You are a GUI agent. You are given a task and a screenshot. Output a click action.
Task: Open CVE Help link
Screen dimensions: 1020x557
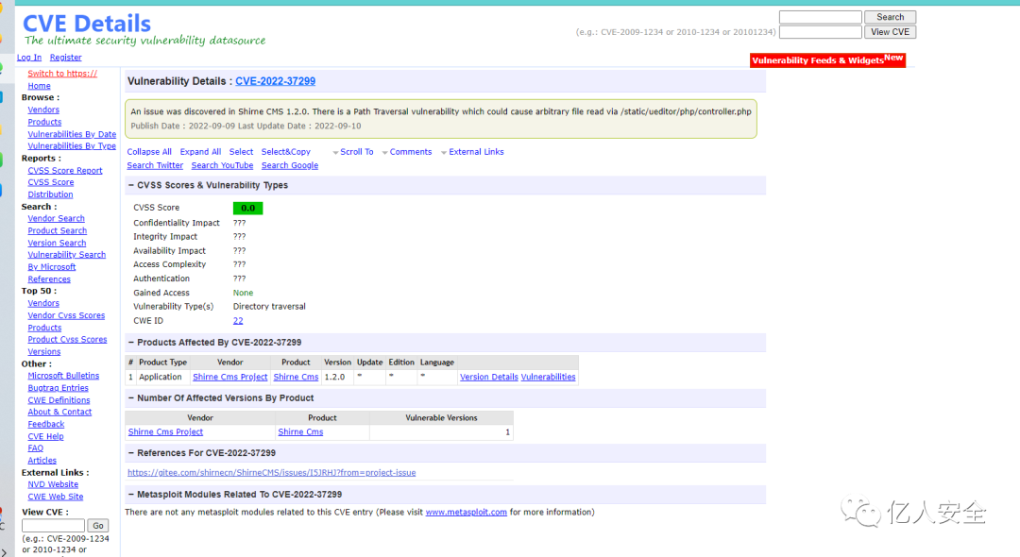pos(45,437)
